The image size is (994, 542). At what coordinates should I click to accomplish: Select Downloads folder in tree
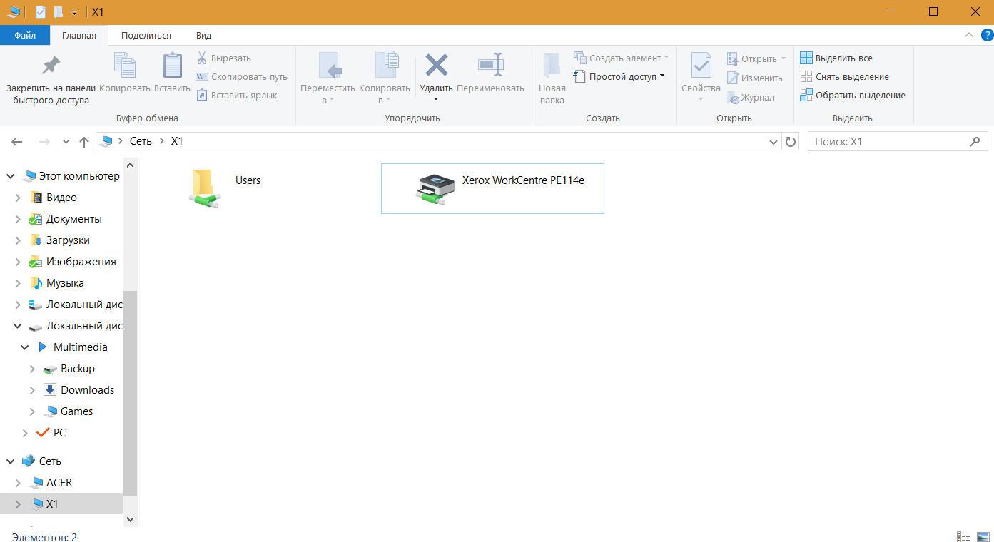[x=87, y=390]
